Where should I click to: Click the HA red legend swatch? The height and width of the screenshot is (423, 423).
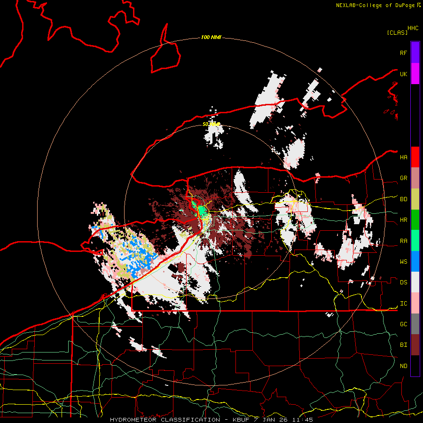(x=415, y=157)
